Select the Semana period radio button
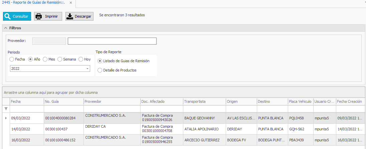Screen dimensions: 366x149 point(60,59)
